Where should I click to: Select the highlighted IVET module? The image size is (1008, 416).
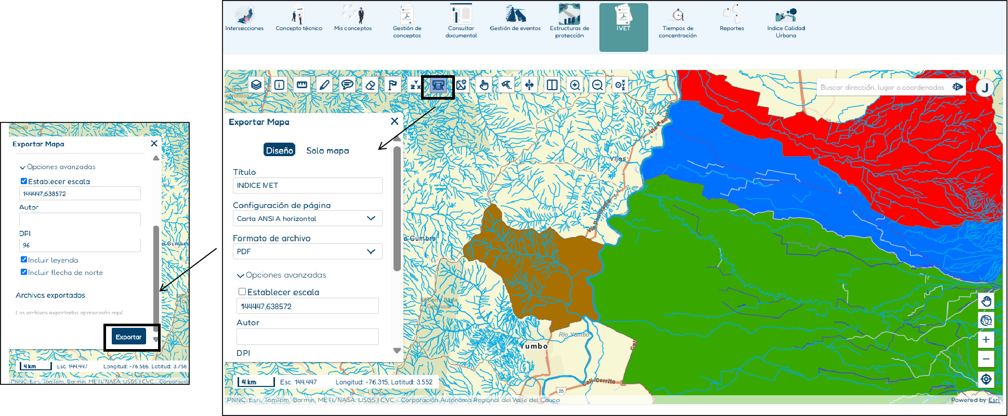[x=623, y=27]
